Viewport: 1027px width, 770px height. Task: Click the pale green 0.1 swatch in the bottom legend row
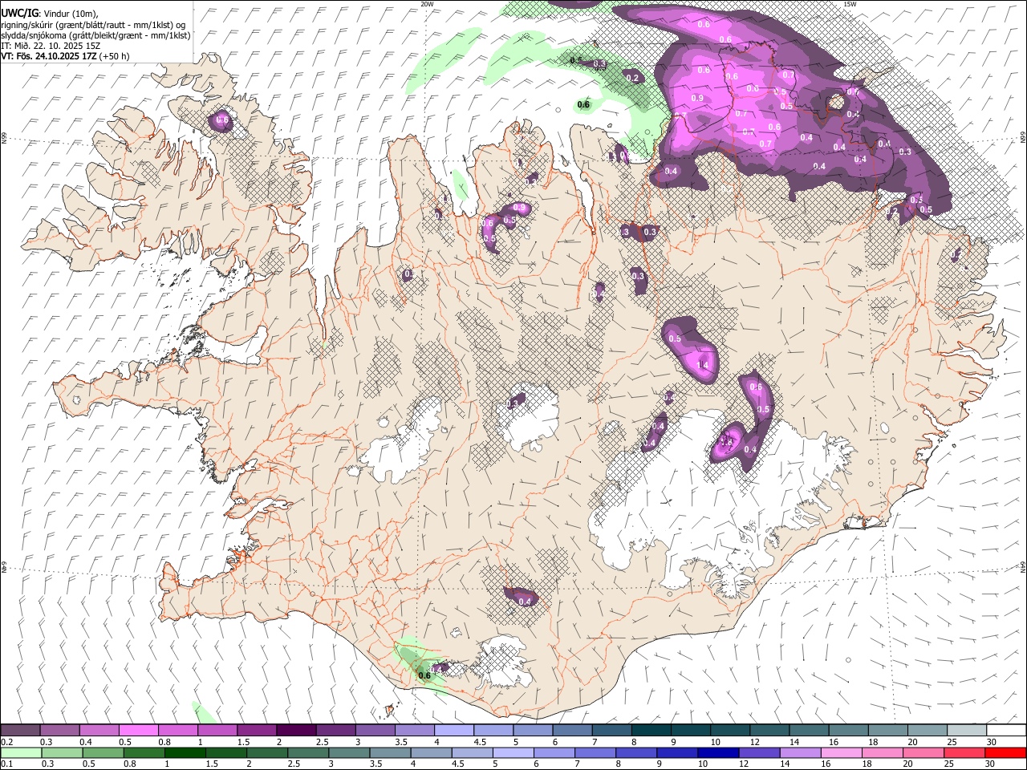point(20,752)
